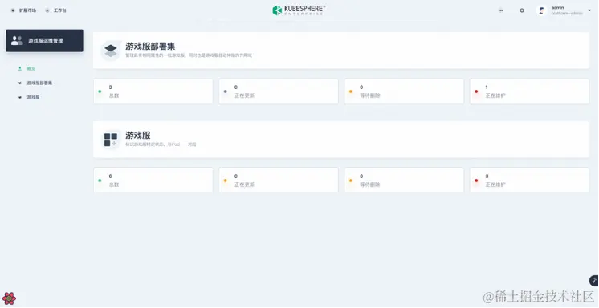This screenshot has width=599, height=308.
Task: Expand the 游戏服部署集 sidebar menu
Action: pos(35,83)
